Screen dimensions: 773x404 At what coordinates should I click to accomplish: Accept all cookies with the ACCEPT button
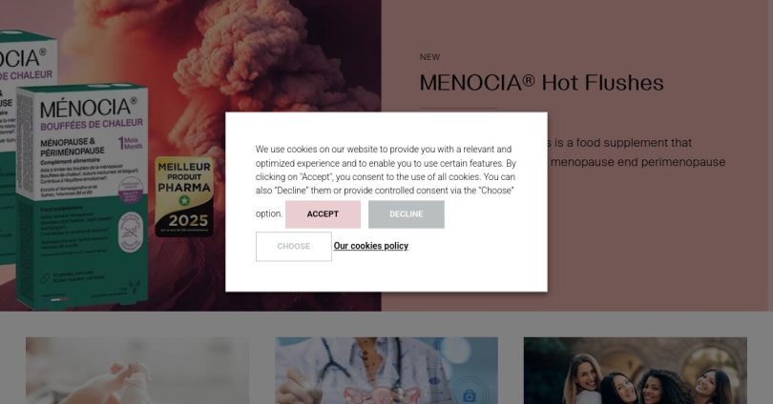pos(323,214)
